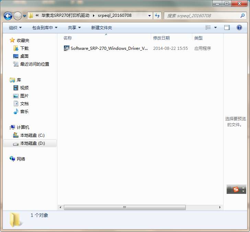Go back with the blue Back arrow
Image resolution: width=250 pixels, height=232 pixels.
coord(8,16)
